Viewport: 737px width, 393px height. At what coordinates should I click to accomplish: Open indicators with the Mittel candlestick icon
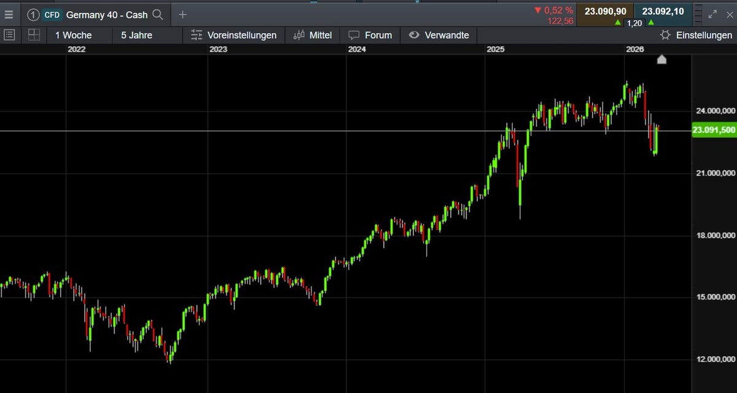299,35
